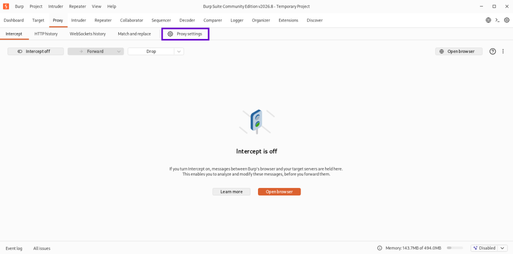Switch to the Dashboard tab

pyautogui.click(x=14, y=20)
